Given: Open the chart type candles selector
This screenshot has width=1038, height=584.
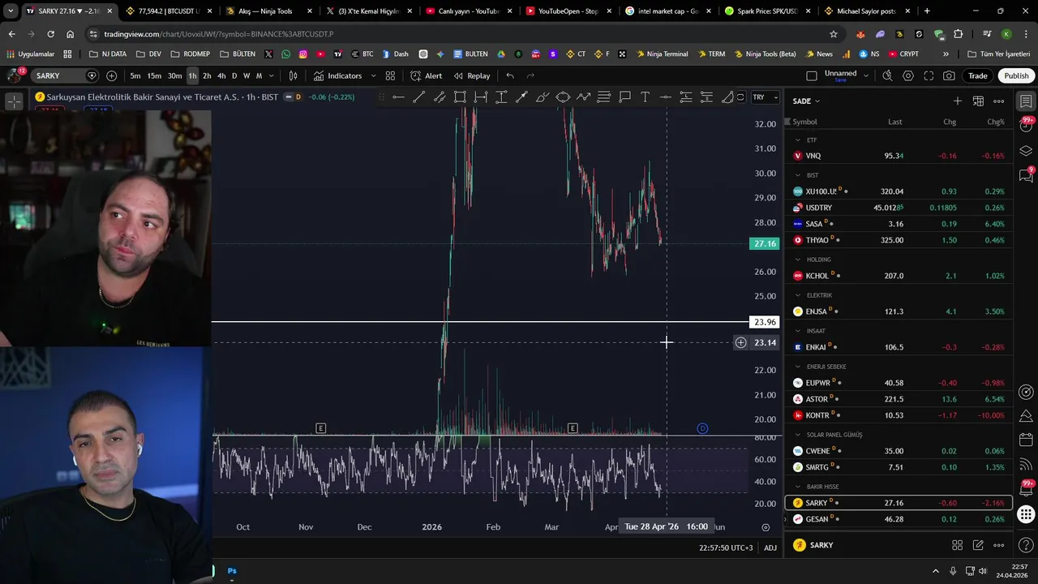Looking at the screenshot, I should click(x=293, y=75).
